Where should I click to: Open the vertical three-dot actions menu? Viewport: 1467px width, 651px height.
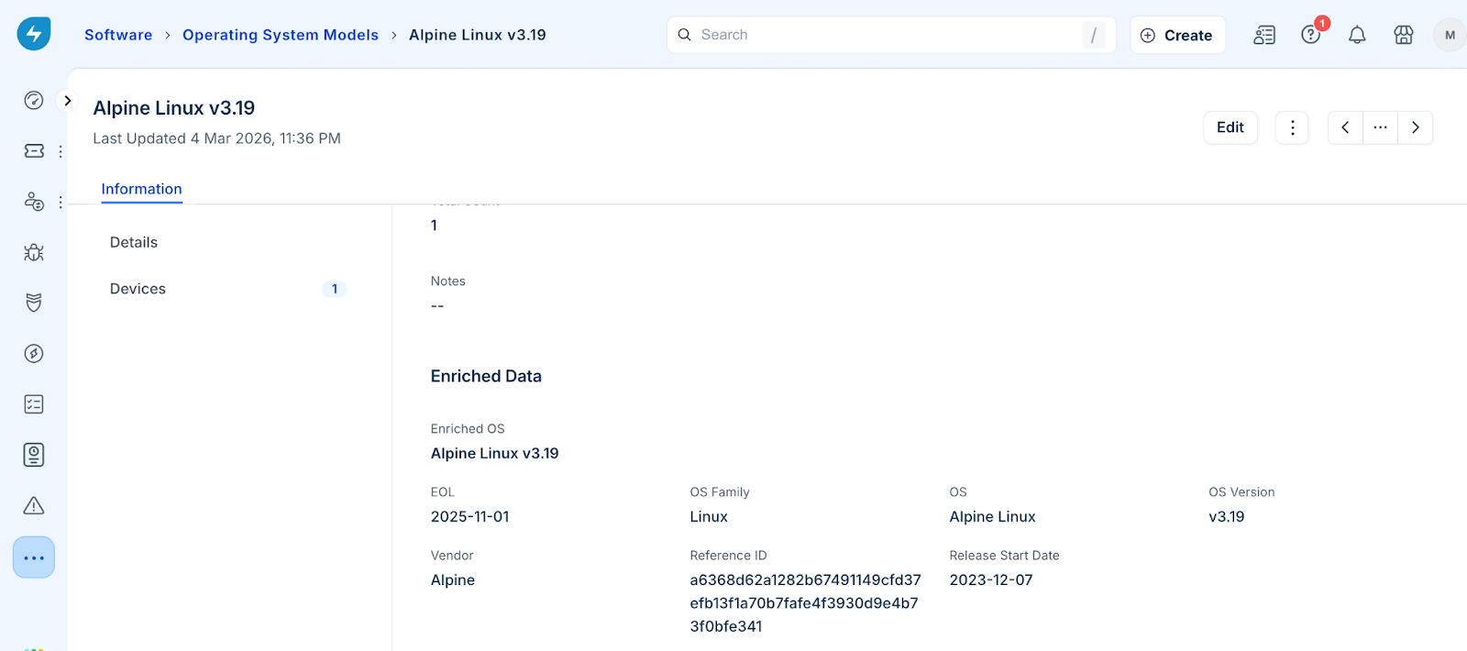pyautogui.click(x=1292, y=127)
